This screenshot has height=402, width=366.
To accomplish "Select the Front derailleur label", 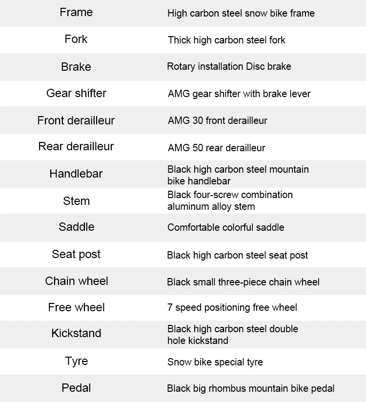I will 76,121.
